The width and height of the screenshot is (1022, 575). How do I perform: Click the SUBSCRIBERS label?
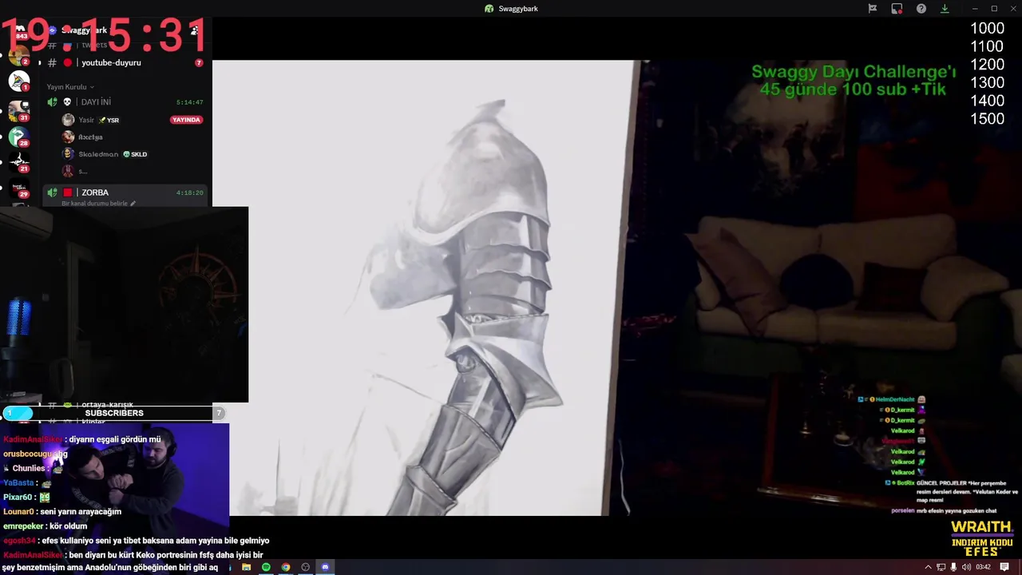click(114, 413)
